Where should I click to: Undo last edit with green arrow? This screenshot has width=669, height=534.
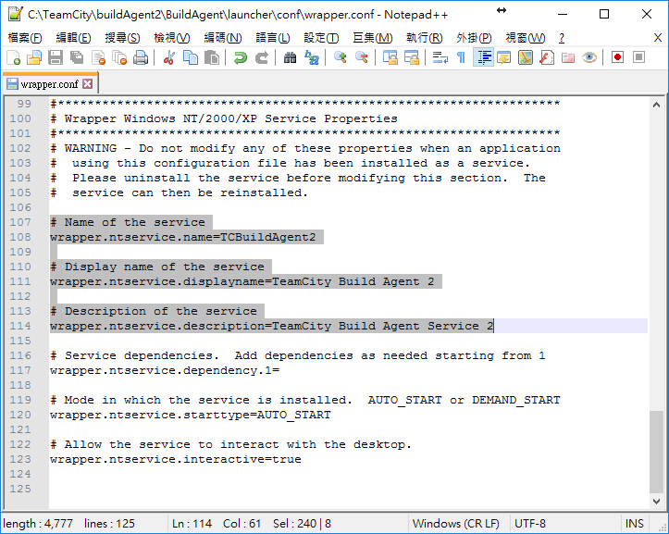[241, 57]
